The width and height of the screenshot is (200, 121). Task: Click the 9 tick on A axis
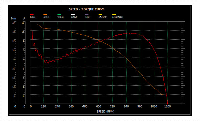tap(23, 41)
